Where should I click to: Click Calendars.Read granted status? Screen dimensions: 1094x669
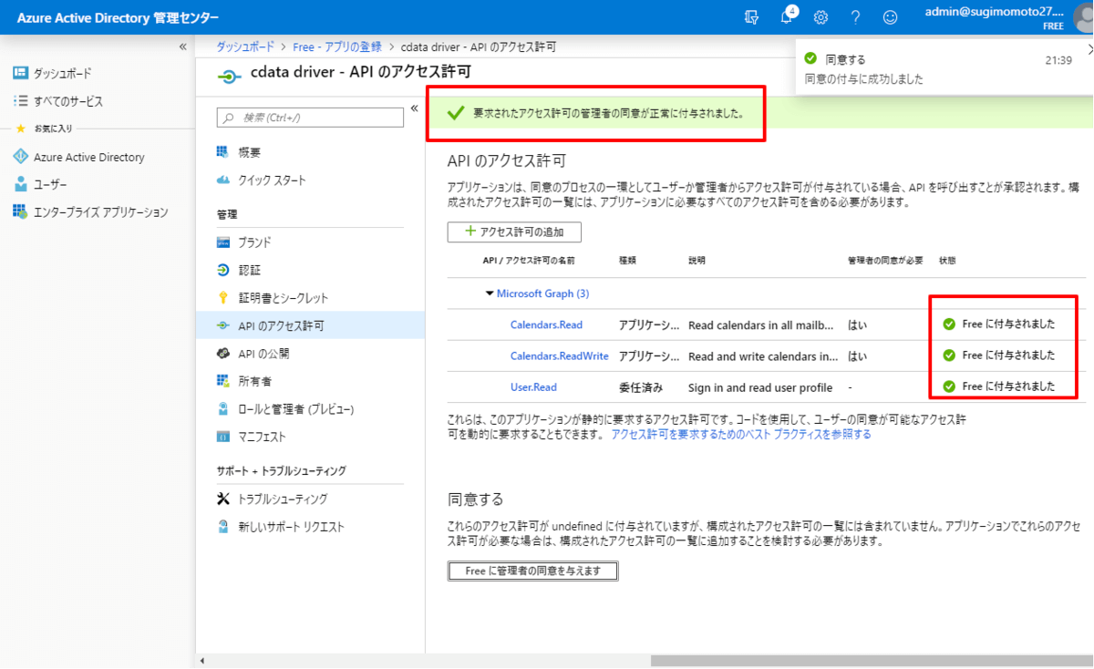click(x=999, y=324)
